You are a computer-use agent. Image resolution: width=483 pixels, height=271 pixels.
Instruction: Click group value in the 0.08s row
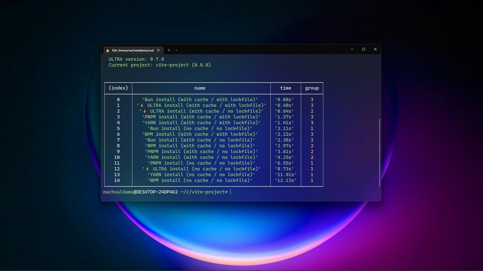pyautogui.click(x=312, y=100)
